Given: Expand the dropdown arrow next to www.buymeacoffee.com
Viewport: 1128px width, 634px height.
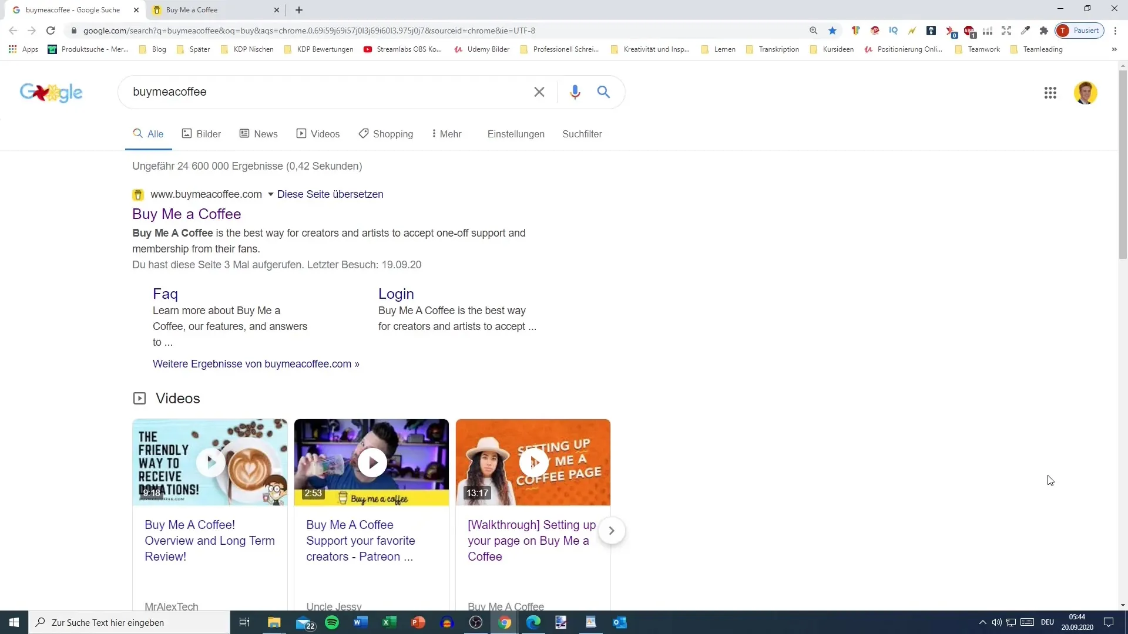Looking at the screenshot, I should tap(271, 194).
